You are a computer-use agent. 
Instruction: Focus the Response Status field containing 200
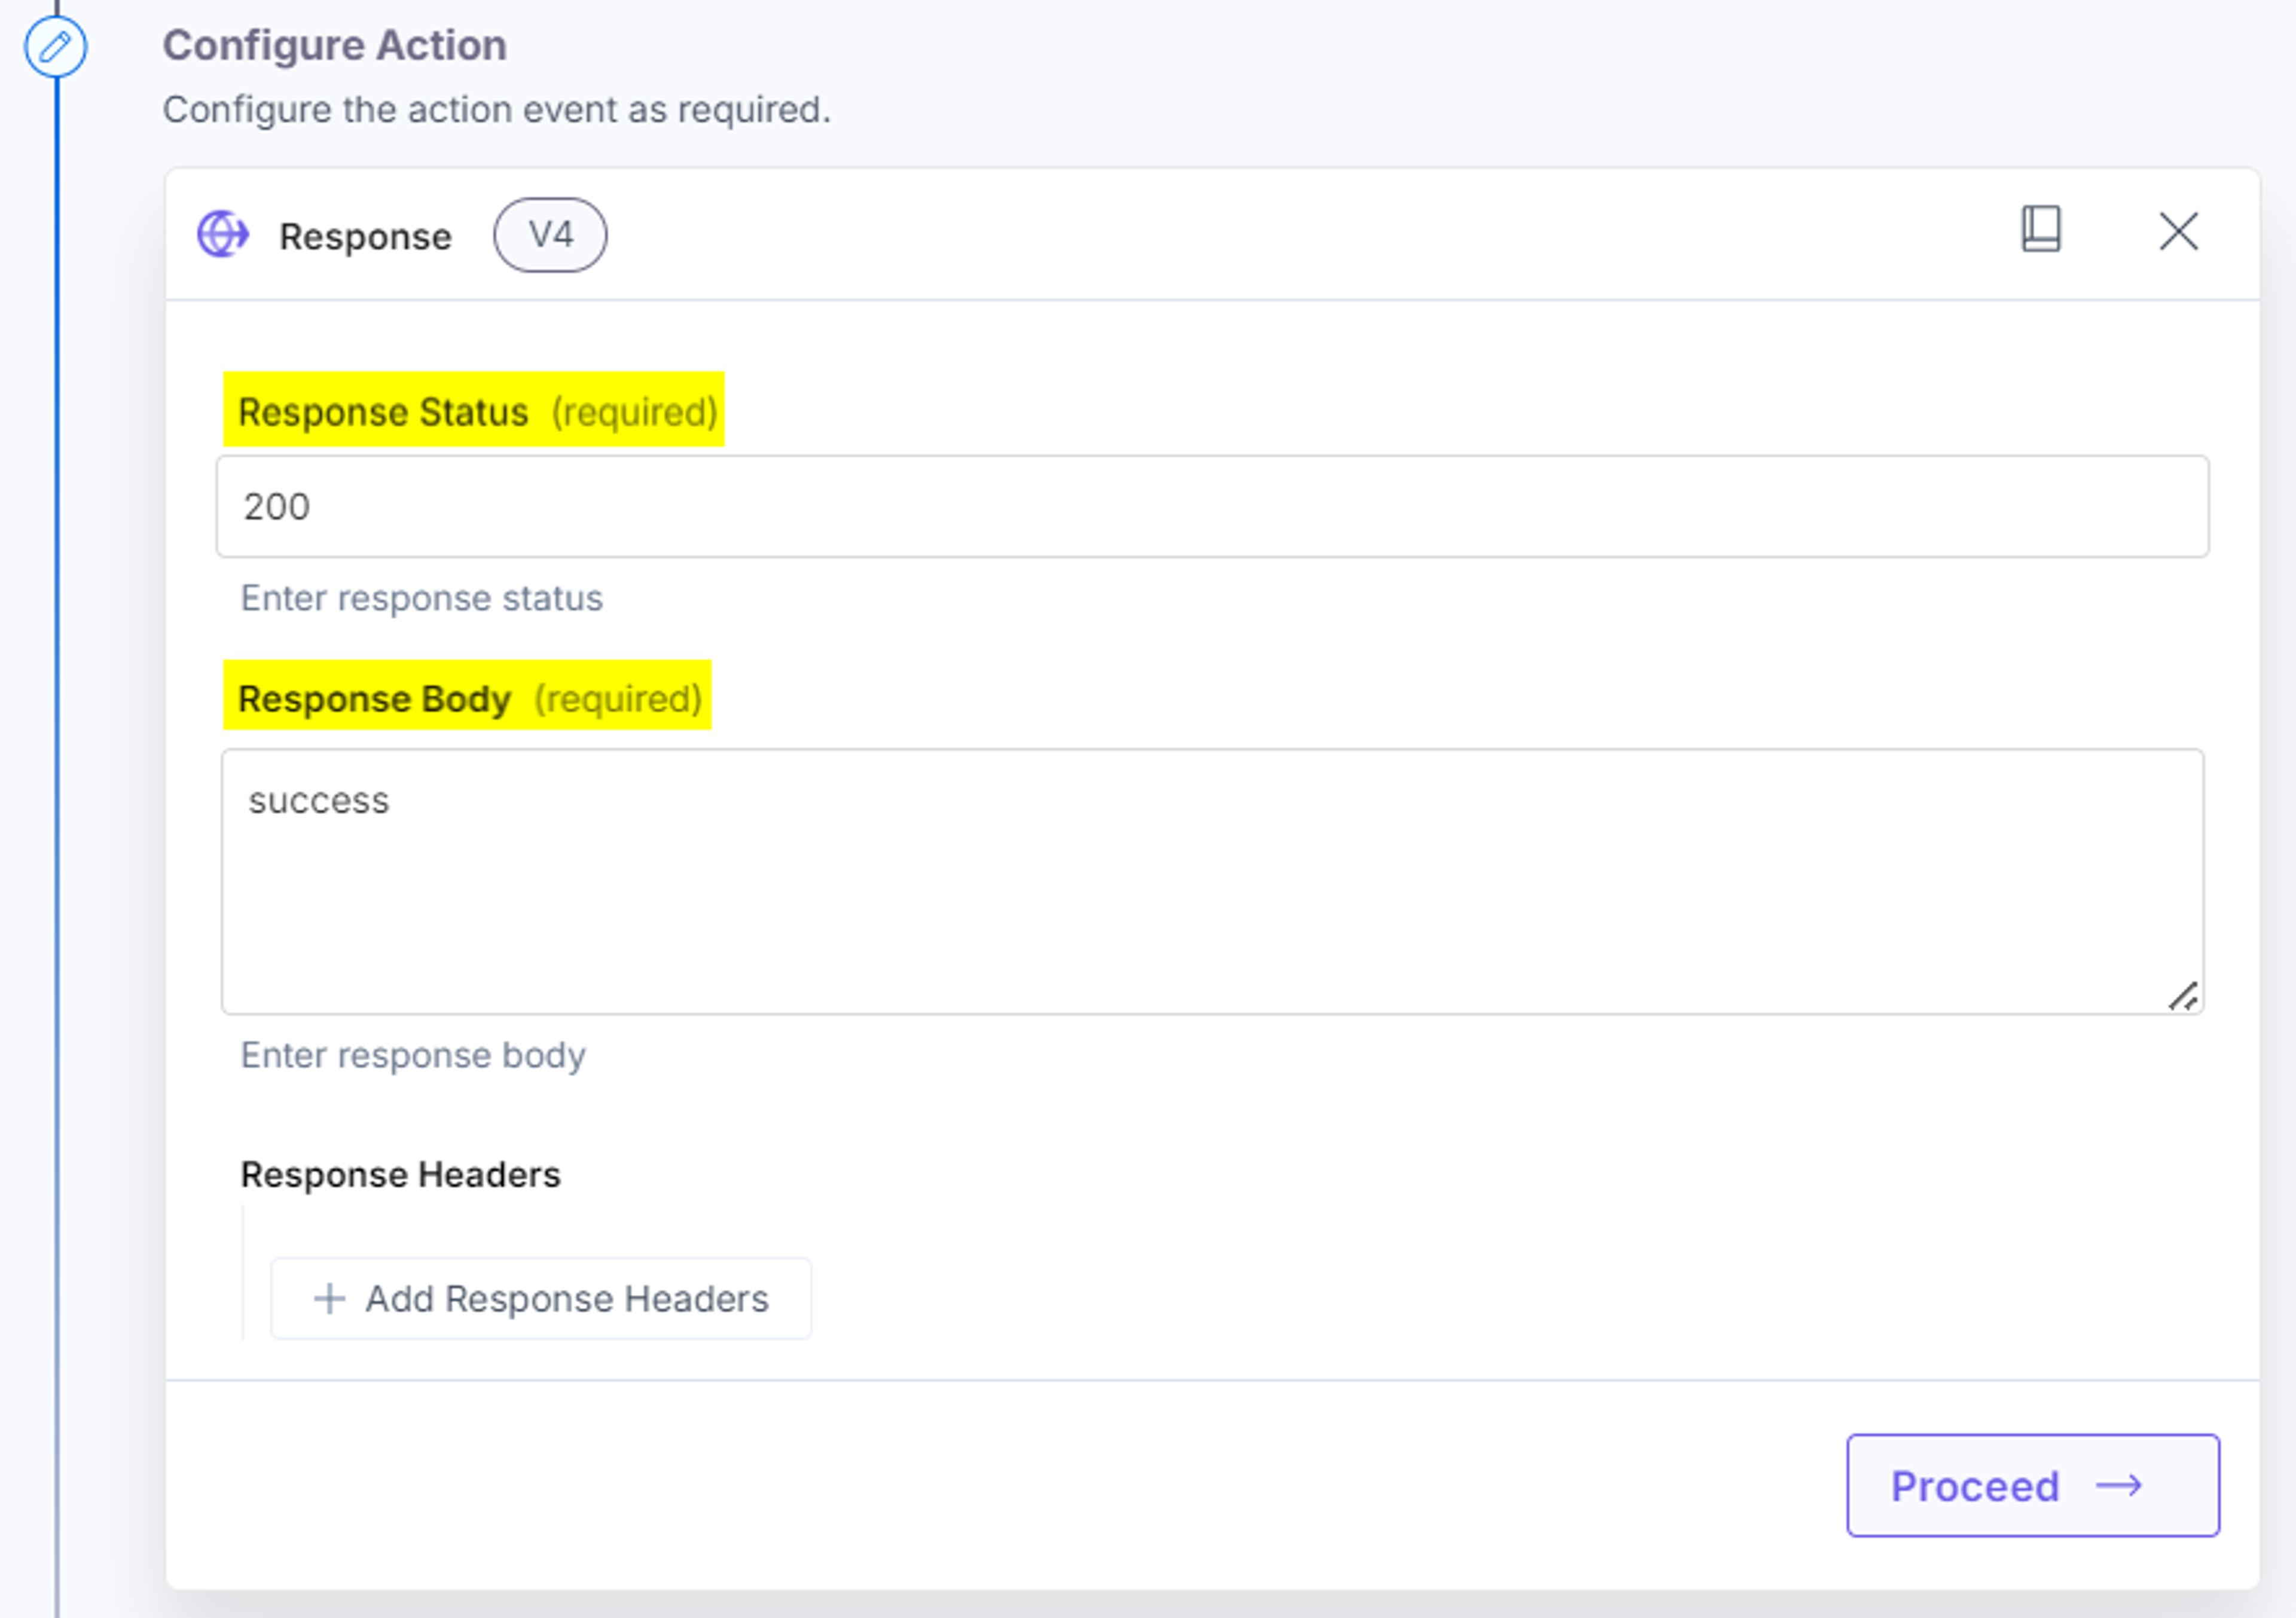[x=1212, y=506]
